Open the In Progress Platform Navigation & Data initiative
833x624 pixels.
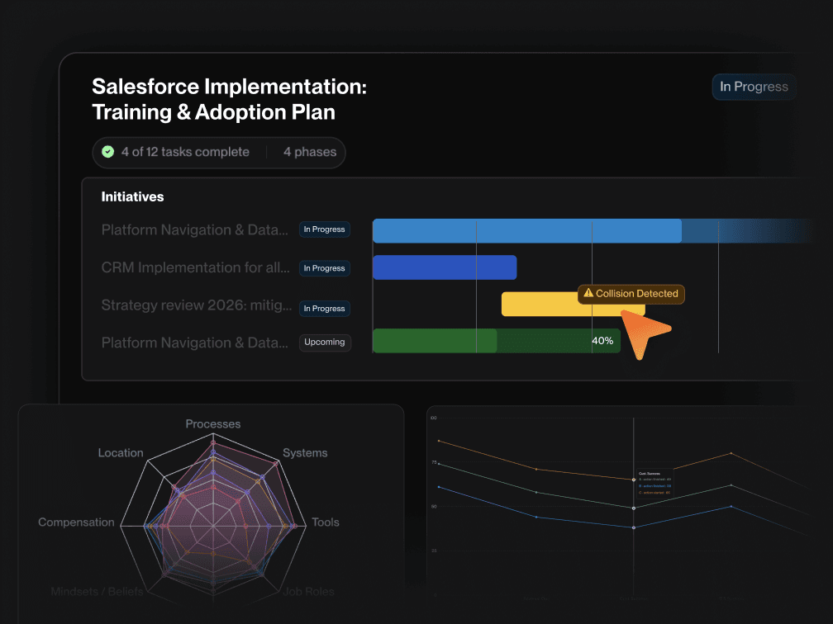point(194,229)
